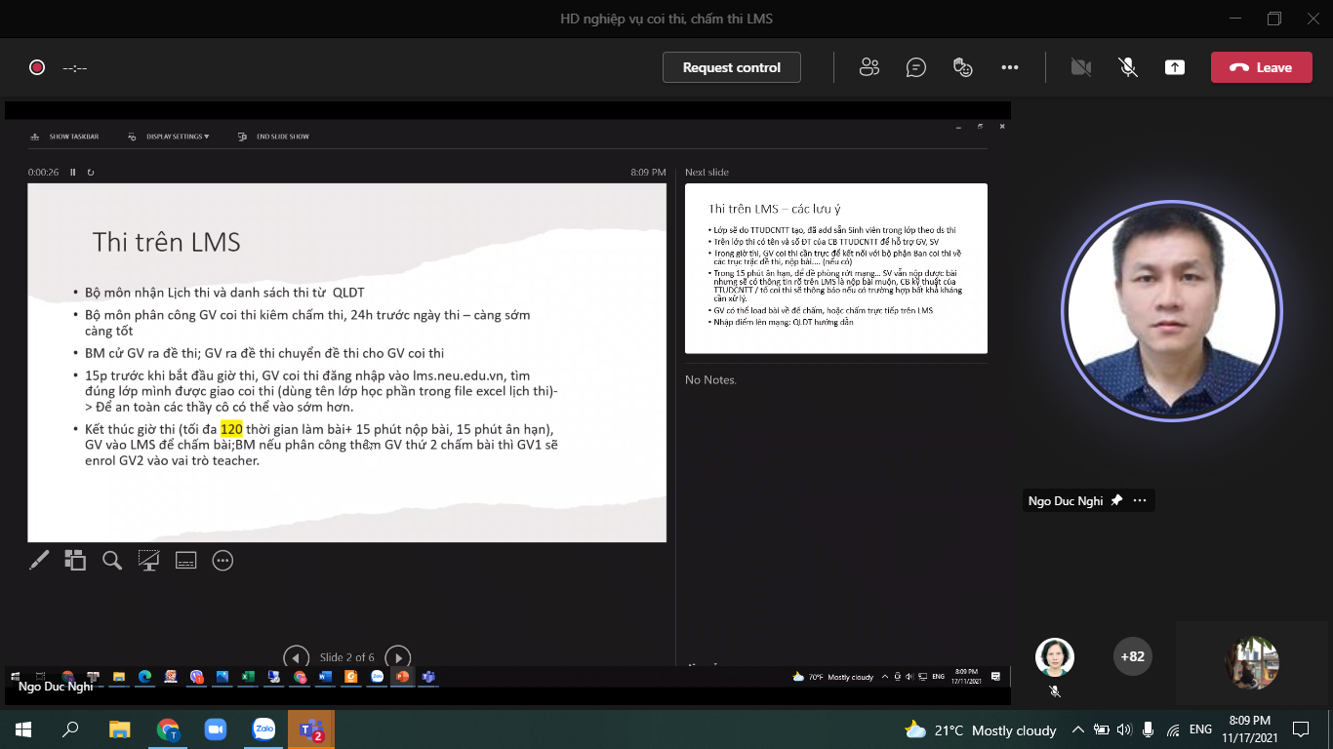The image size is (1333, 749).
Task: Click the recording indicator icon
Action: [37, 67]
